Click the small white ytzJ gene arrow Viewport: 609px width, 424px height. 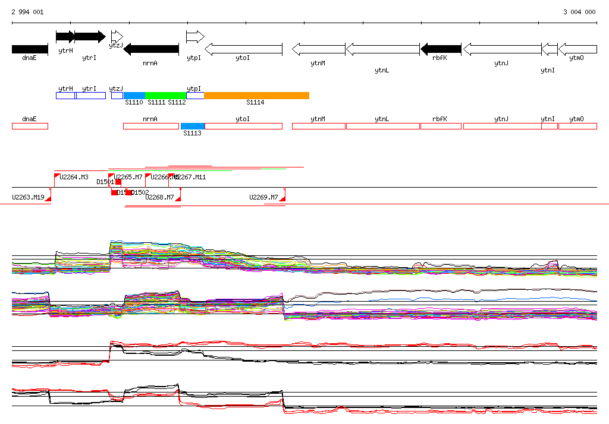coord(117,37)
